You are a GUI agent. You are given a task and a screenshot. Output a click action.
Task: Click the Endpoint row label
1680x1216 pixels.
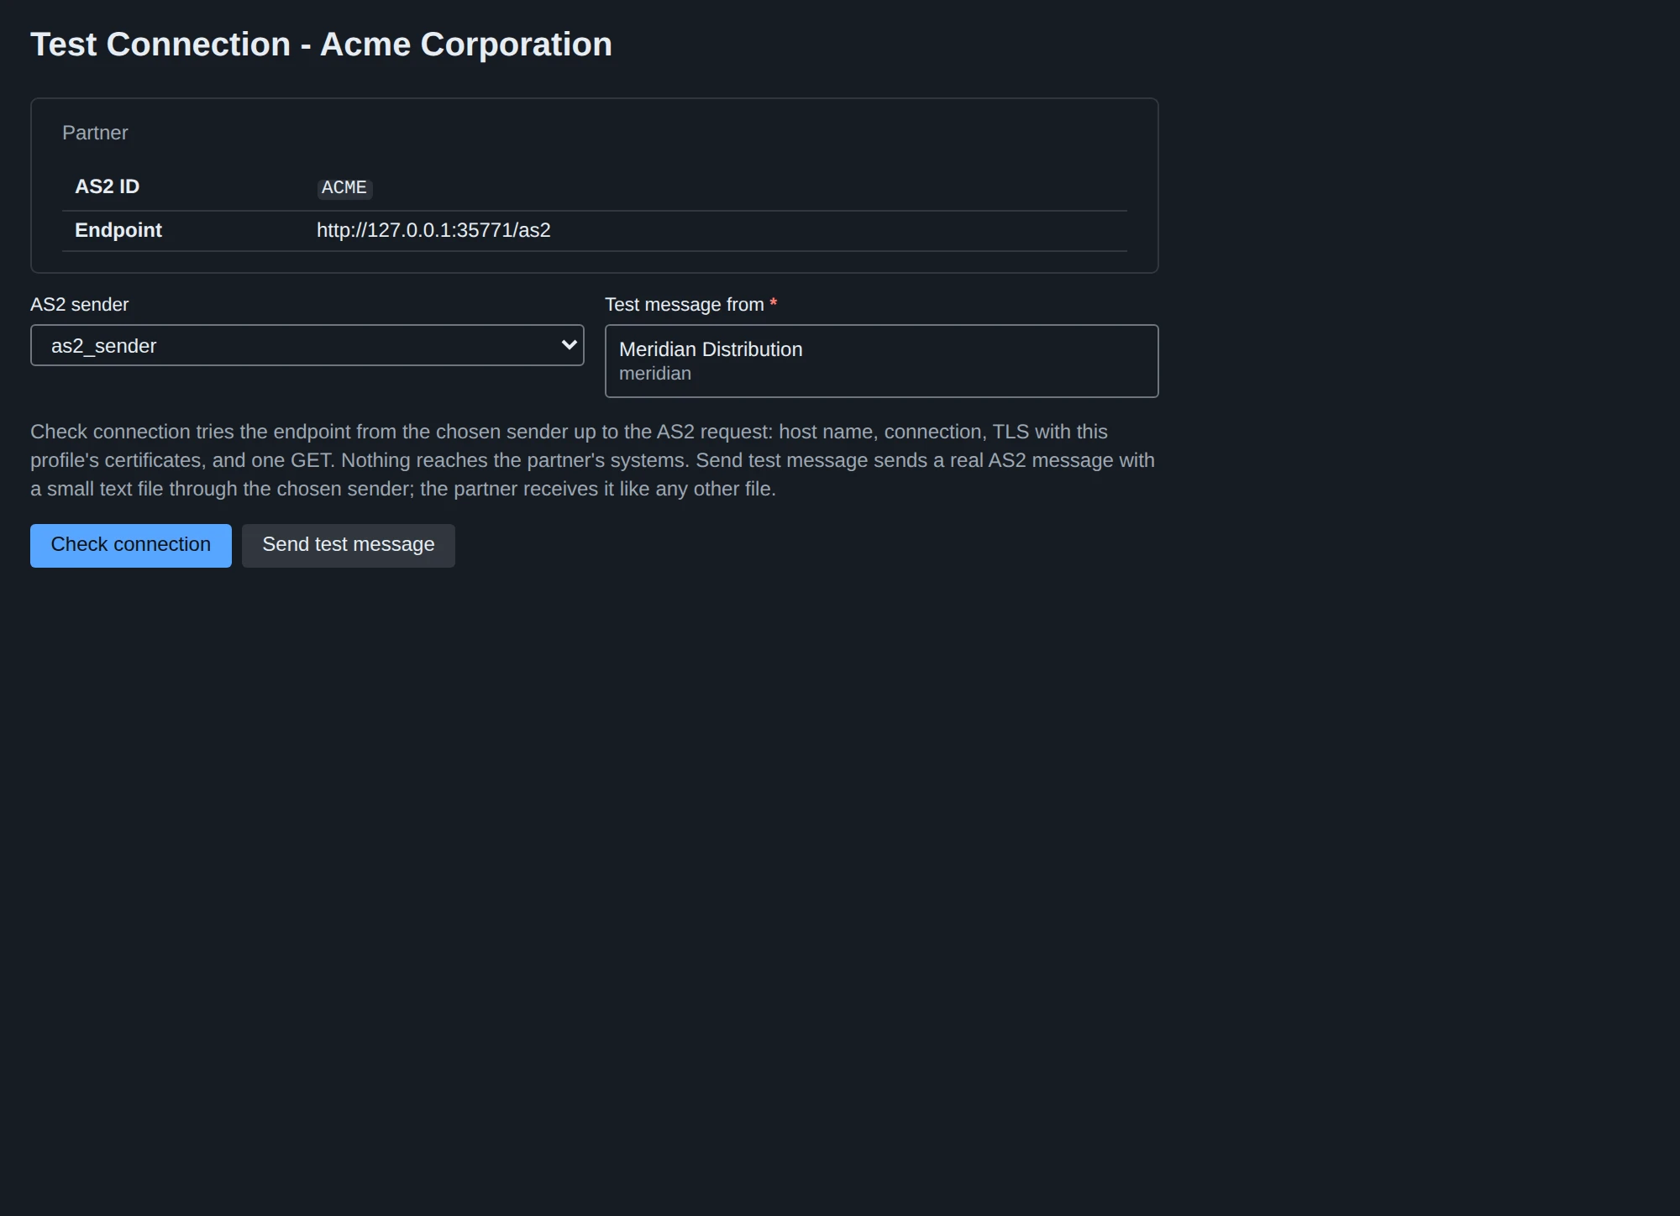[x=118, y=230]
